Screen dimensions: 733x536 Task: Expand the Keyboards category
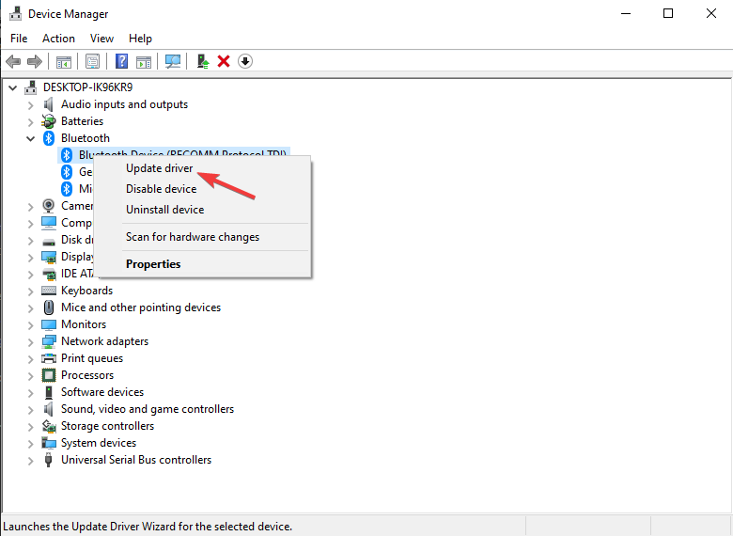[30, 292]
